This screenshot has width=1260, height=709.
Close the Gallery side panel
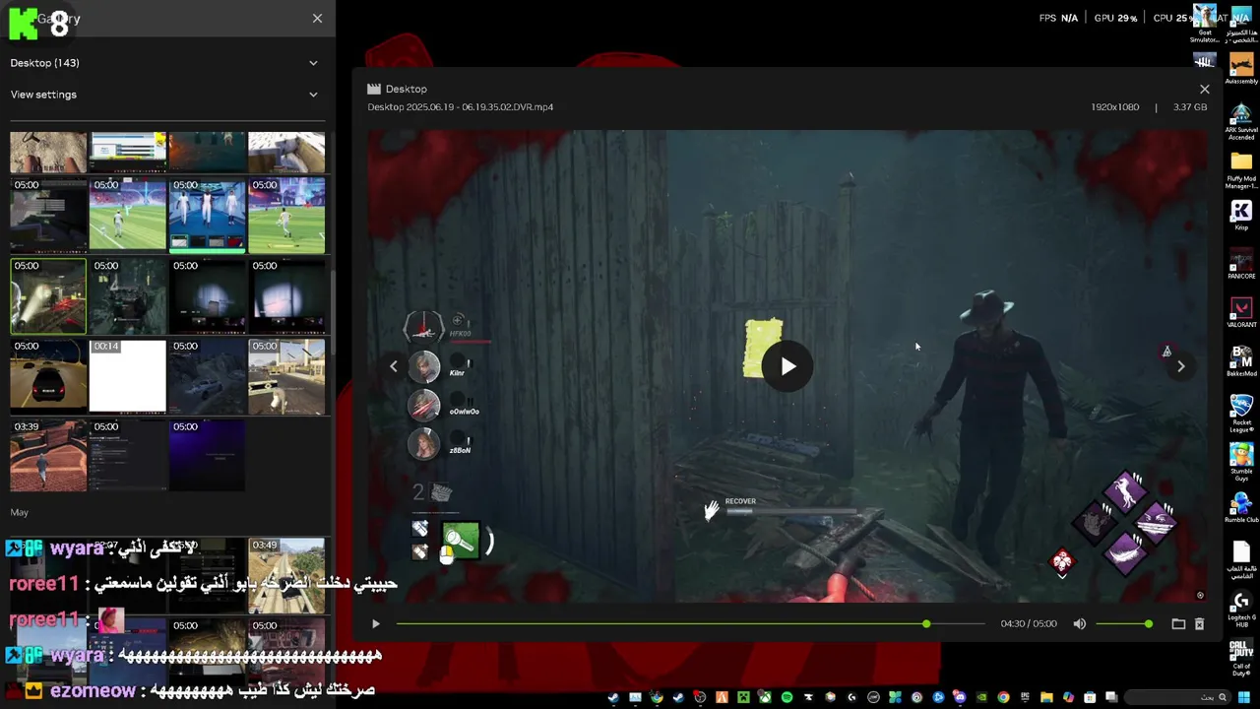(x=317, y=19)
